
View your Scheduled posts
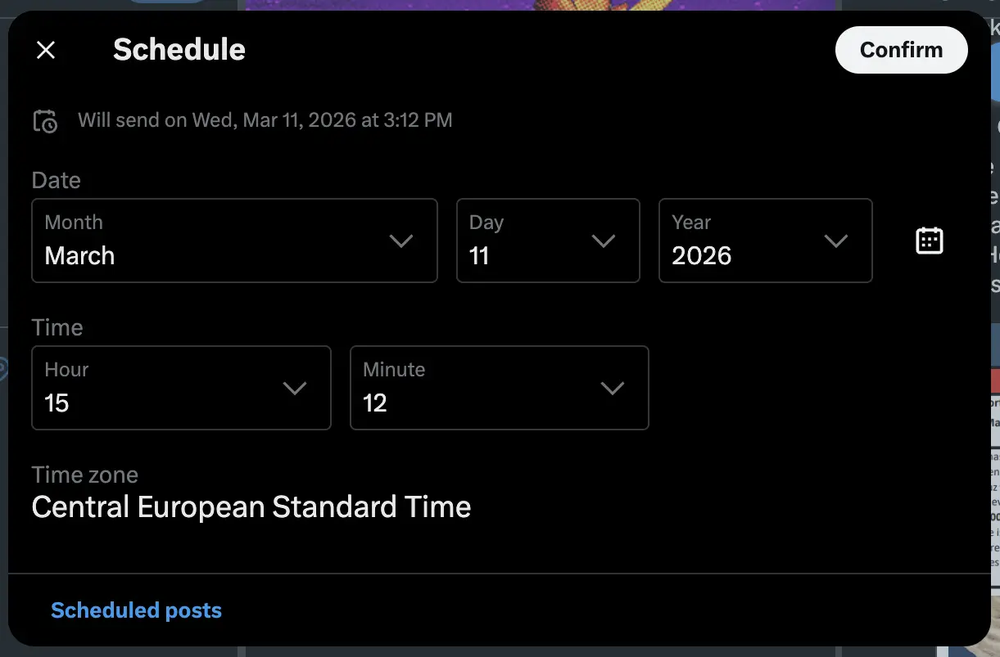point(136,610)
